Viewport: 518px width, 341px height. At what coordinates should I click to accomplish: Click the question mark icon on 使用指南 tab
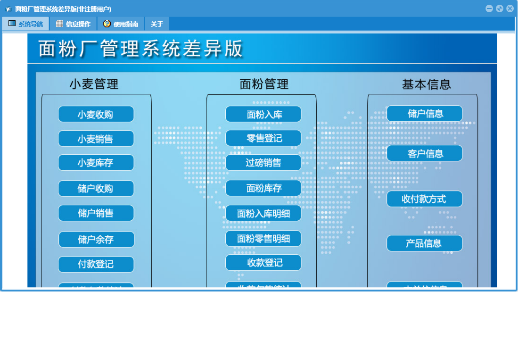pos(107,24)
